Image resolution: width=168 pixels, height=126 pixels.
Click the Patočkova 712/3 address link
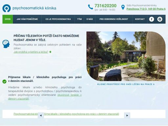[x=146, y=9]
